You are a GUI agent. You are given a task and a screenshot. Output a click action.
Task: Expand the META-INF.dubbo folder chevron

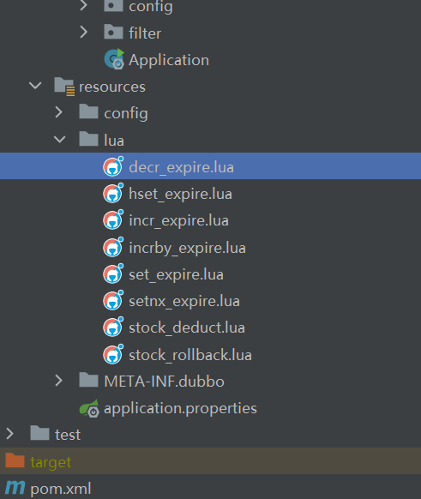coord(59,381)
